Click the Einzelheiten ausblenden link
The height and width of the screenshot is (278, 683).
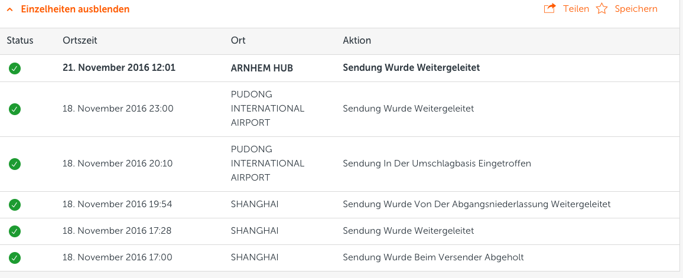point(76,9)
